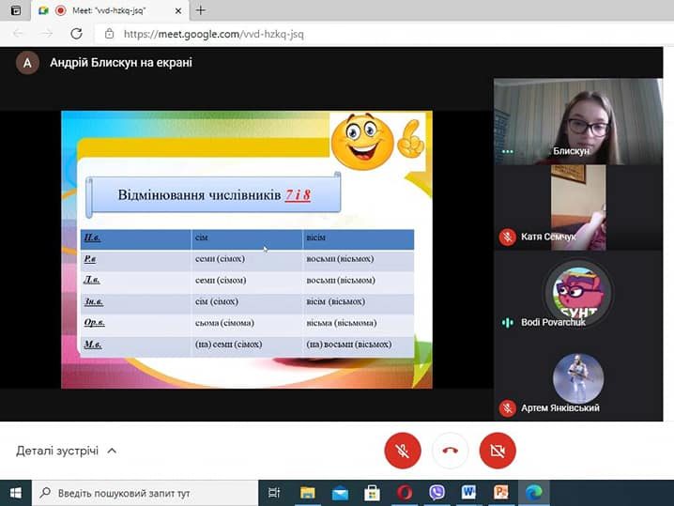
Task: Refresh the page with reload button
Action: [77, 34]
